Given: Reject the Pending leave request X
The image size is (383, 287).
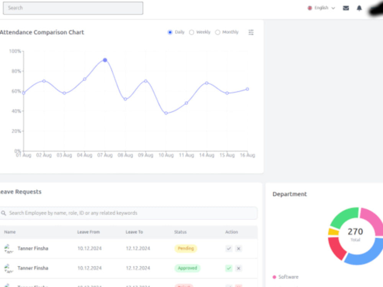Looking at the screenshot, I should (238, 248).
